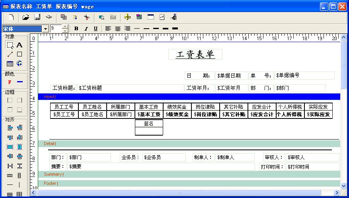Screen dimensions: 349x198
Task: Toggle underline formatting
Action: pyautogui.click(x=96, y=29)
